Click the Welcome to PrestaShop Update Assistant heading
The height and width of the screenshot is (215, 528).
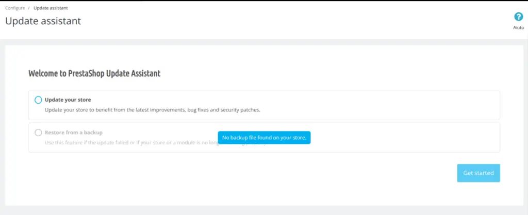point(94,73)
